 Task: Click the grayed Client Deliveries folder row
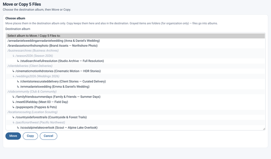(135, 66)
